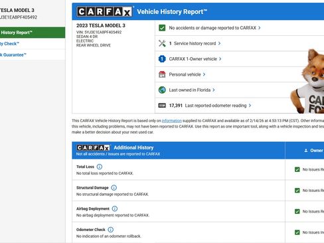
Task: Open info icon next to Airbag Deployment
Action: (x=115, y=208)
